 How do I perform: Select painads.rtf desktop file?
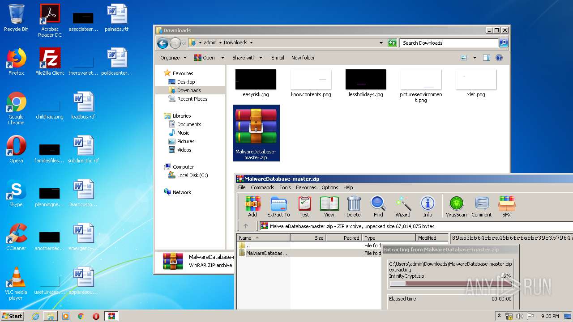(x=117, y=18)
